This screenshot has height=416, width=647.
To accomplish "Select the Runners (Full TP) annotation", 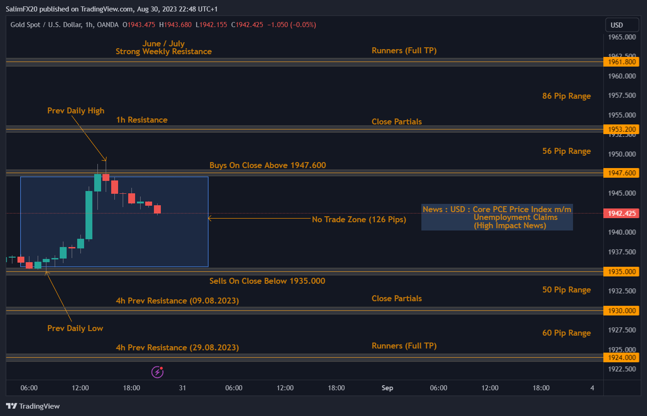I will pos(404,51).
